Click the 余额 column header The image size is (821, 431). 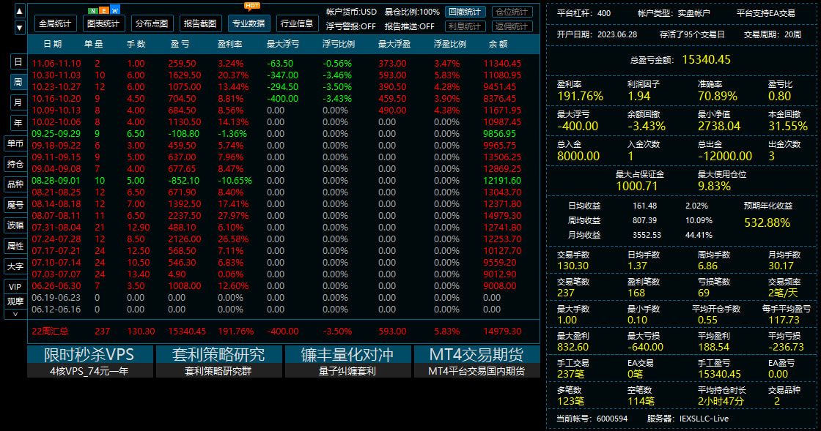(498, 44)
